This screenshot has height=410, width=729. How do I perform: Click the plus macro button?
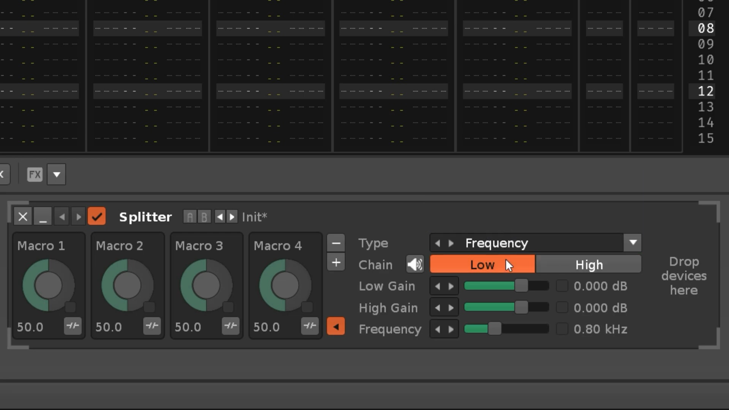click(336, 263)
